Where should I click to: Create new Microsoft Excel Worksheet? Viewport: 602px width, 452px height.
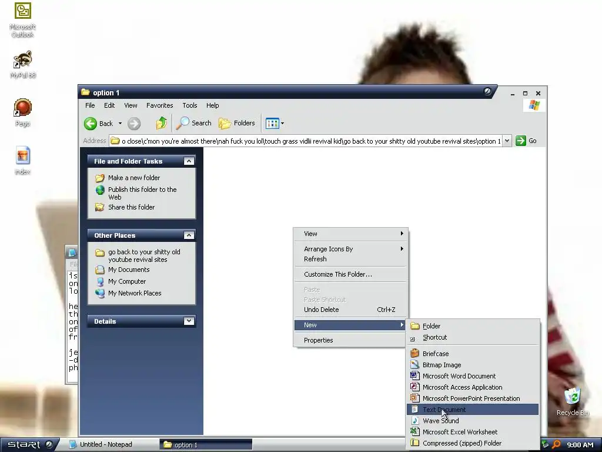point(473,431)
